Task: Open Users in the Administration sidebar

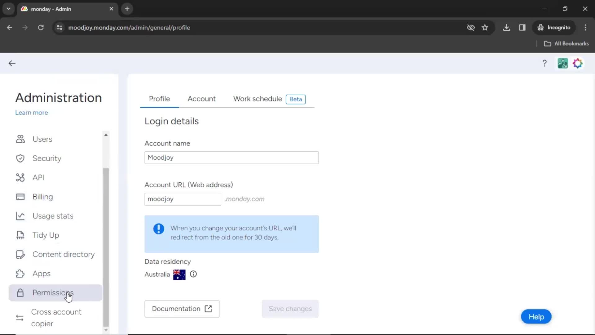Action: [55, 139]
